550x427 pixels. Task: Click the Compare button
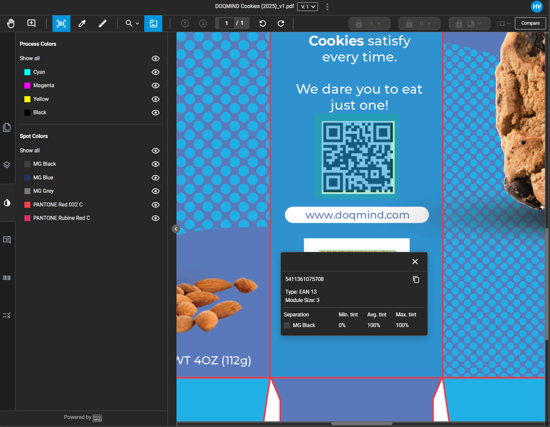point(530,23)
